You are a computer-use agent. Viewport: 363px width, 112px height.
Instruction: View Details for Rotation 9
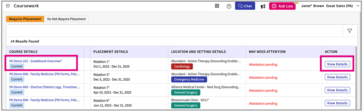point(337,103)
